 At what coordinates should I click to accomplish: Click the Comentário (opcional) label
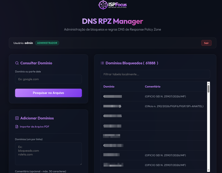[40, 171]
